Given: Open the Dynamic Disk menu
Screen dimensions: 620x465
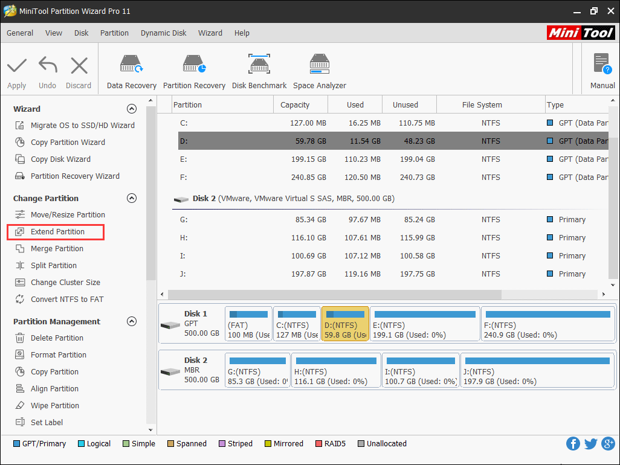Looking at the screenshot, I should (163, 33).
